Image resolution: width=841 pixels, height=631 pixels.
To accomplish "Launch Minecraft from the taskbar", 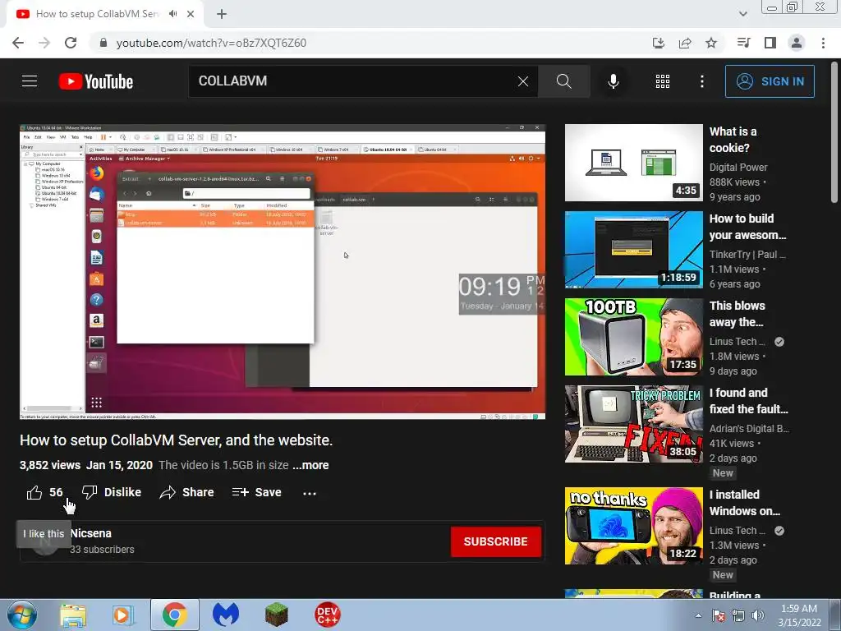I will [276, 615].
